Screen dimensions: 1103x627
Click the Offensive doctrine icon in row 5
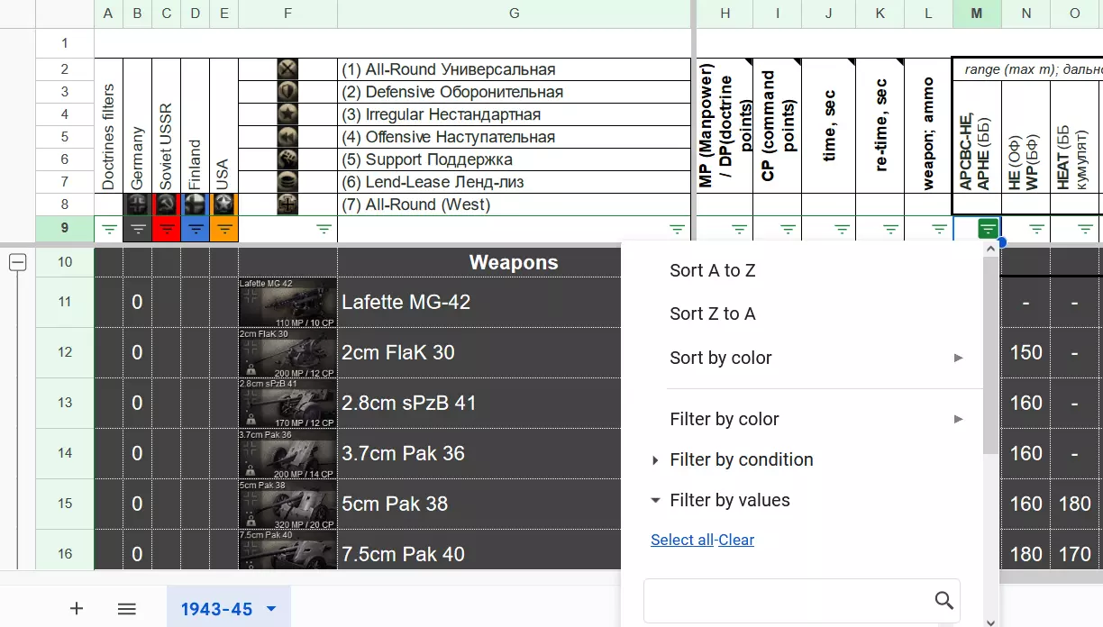pos(287,137)
